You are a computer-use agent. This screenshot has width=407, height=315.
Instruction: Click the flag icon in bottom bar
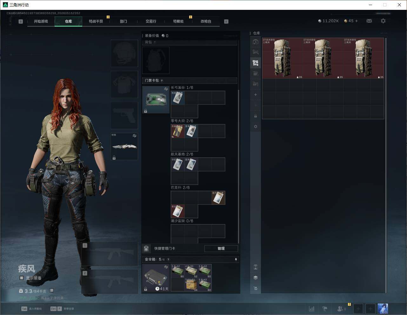(x=325, y=309)
